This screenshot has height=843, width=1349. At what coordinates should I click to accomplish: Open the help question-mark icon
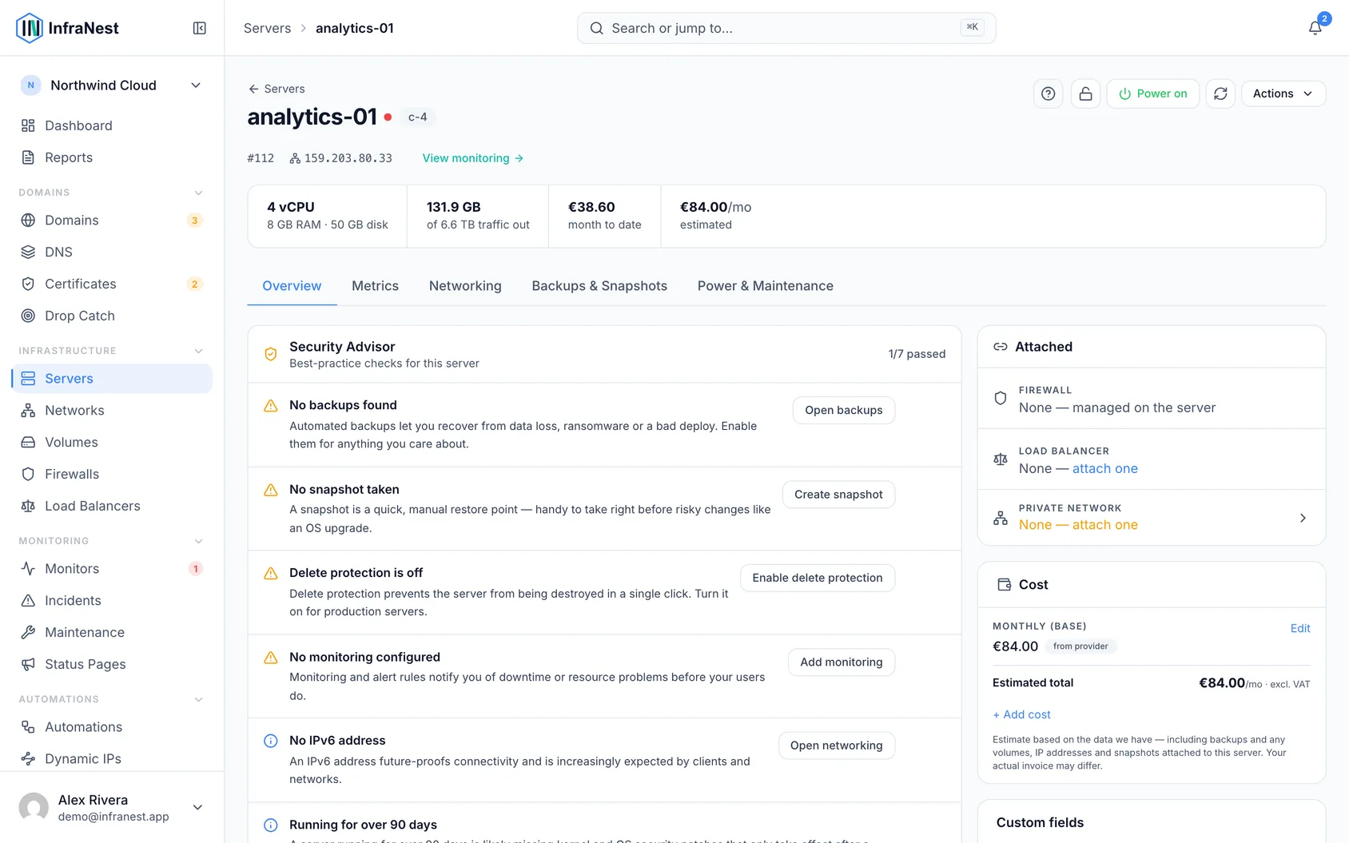pyautogui.click(x=1049, y=93)
